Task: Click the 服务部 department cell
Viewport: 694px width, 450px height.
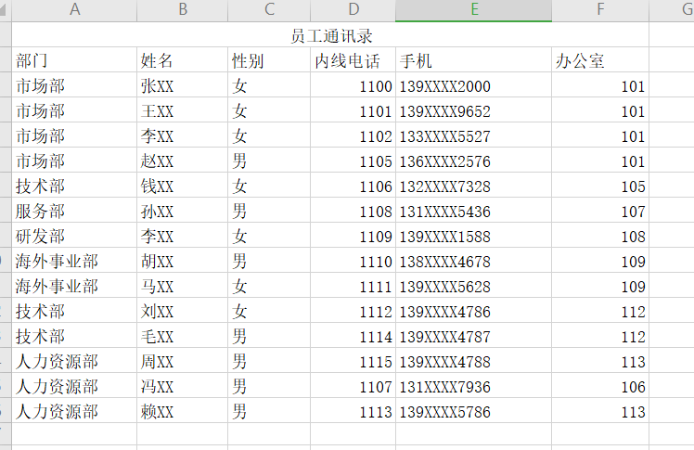Action: [x=74, y=211]
